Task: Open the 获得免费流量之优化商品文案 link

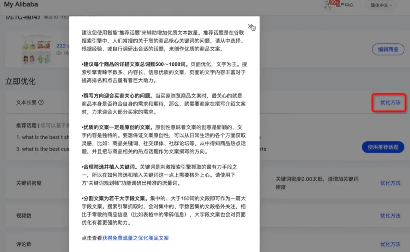Action: coord(135,238)
